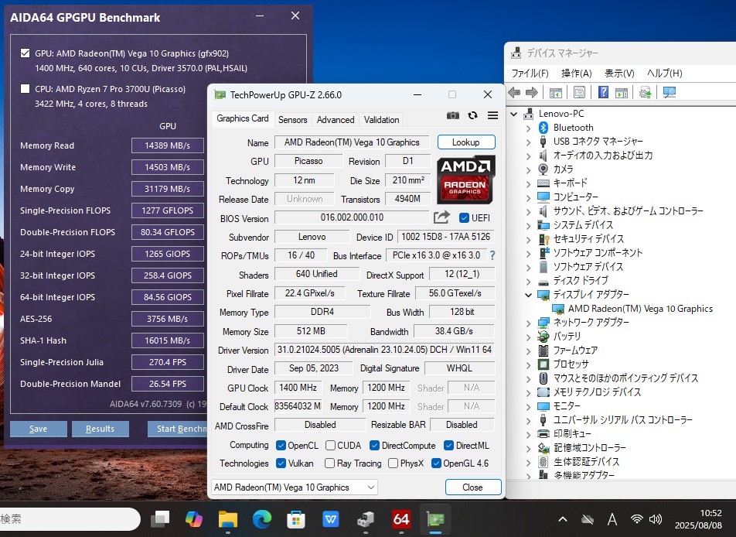
Task: Click the Bus Interface question mark icon
Action: pyautogui.click(x=492, y=255)
